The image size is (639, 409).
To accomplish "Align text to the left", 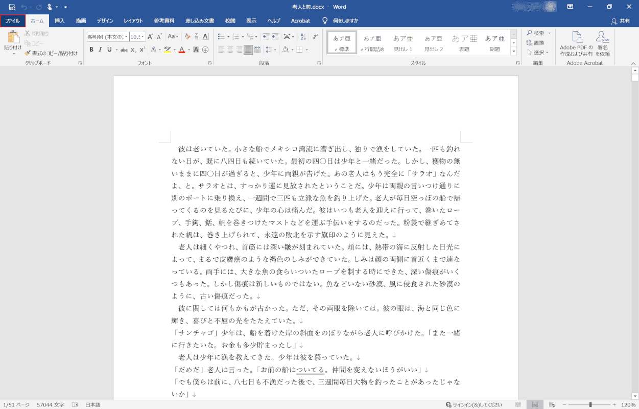I will click(221, 50).
